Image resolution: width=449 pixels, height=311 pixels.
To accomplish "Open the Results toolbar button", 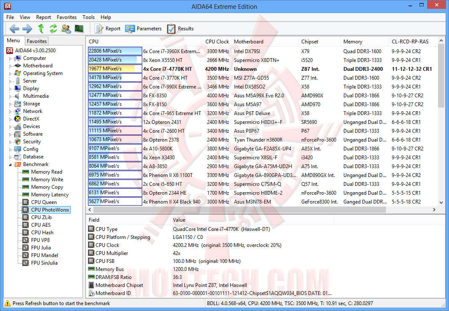I will click(180, 29).
